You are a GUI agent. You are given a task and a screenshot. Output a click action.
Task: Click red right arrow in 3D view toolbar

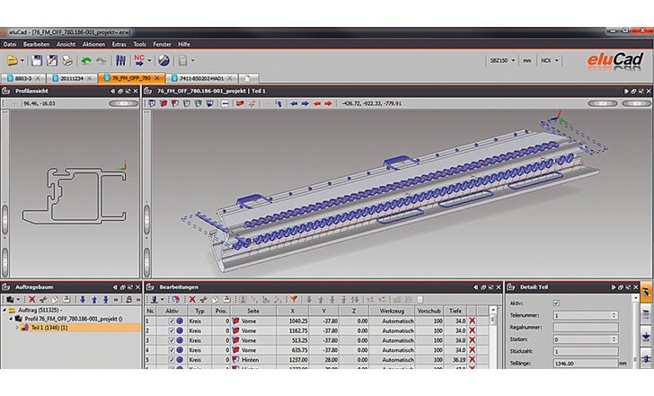328,103
